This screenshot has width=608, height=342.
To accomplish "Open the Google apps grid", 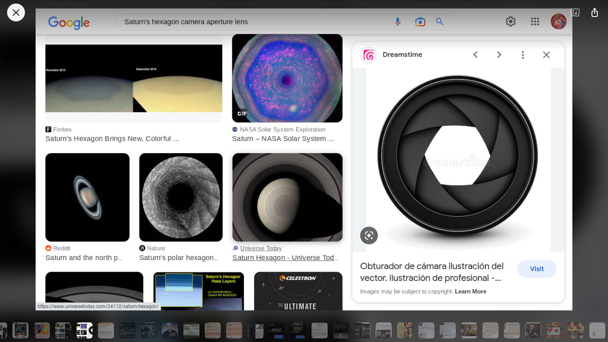I will tap(535, 21).
